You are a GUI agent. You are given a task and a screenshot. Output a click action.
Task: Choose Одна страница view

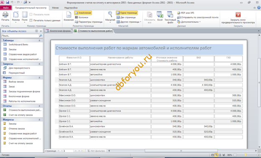pyautogui.click(x=127, y=13)
